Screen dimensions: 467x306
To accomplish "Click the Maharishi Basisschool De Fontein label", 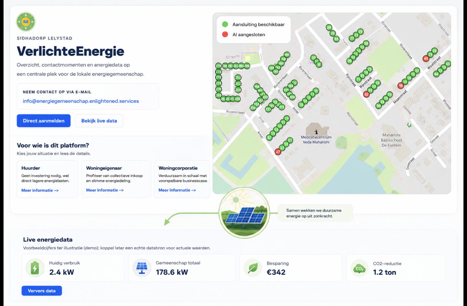I will coord(391,140).
